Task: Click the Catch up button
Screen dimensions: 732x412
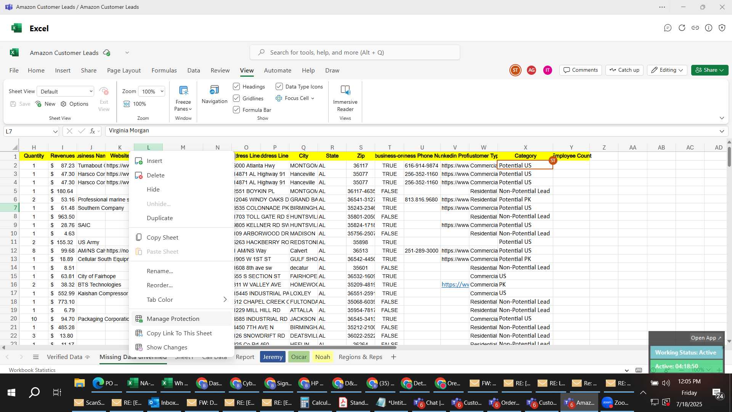Action: point(624,70)
